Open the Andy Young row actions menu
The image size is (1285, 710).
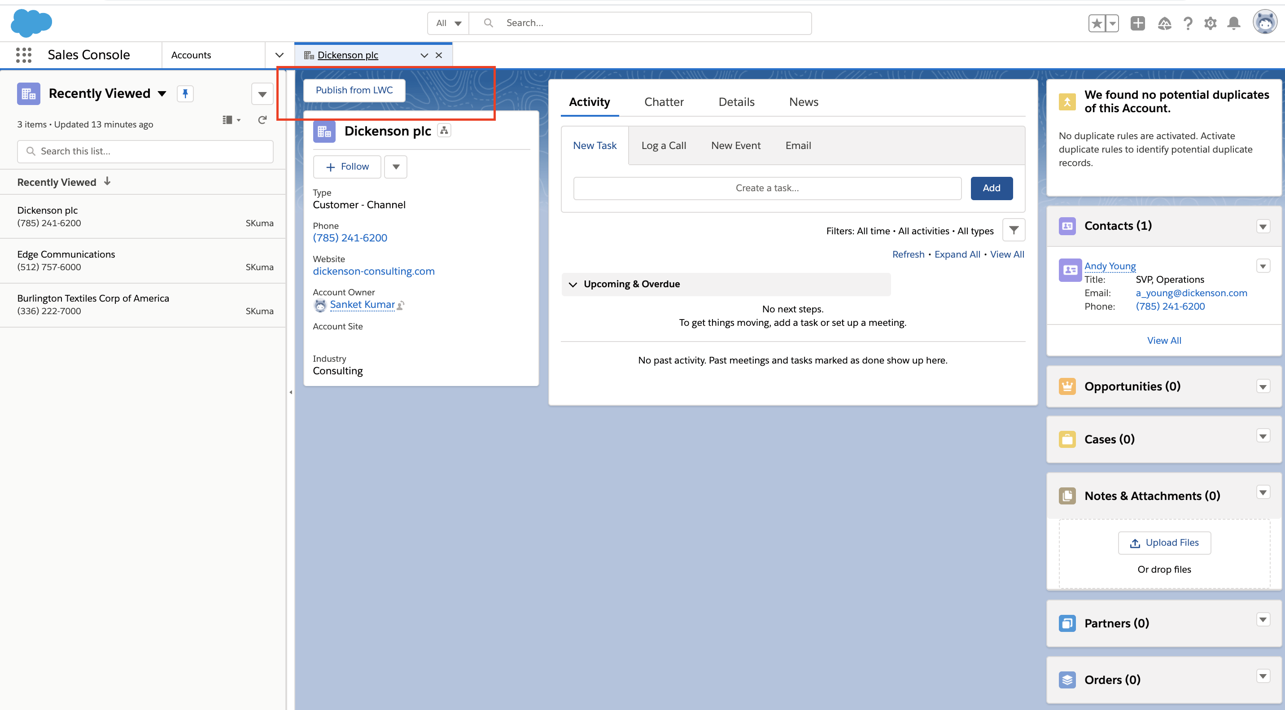1263,266
